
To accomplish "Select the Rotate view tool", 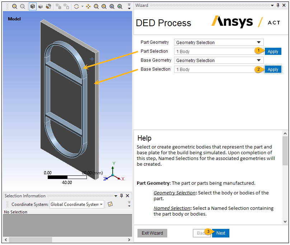I will [76, 7].
